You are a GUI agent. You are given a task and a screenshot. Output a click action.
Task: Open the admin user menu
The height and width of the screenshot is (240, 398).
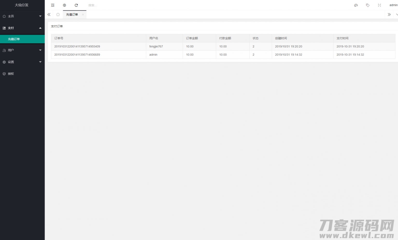tap(393, 5)
